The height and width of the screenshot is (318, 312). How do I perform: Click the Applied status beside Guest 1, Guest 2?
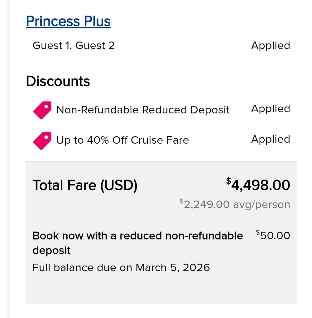pos(270,46)
